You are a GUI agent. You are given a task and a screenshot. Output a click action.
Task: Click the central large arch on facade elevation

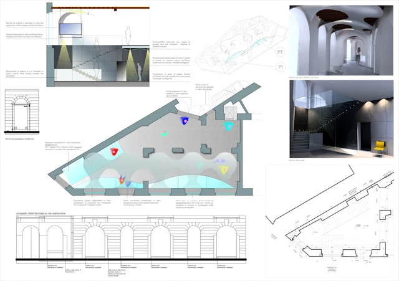(160, 242)
